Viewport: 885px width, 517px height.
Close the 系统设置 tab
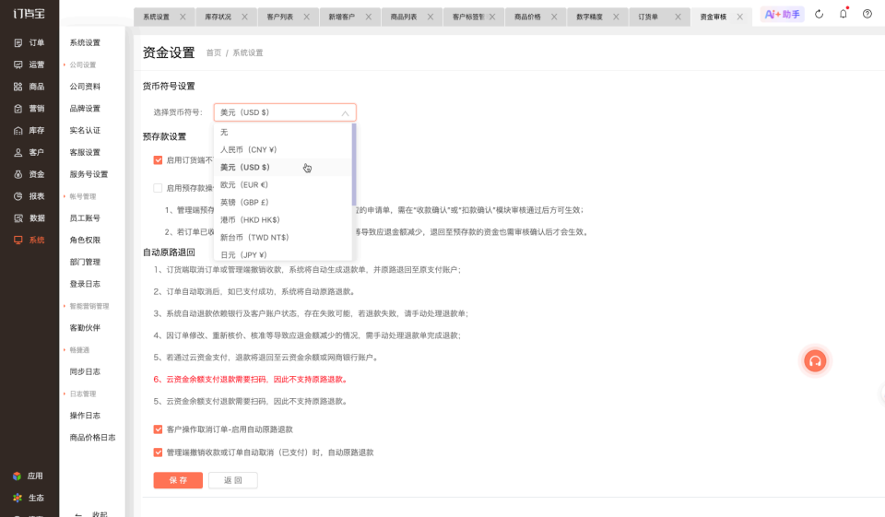(183, 17)
